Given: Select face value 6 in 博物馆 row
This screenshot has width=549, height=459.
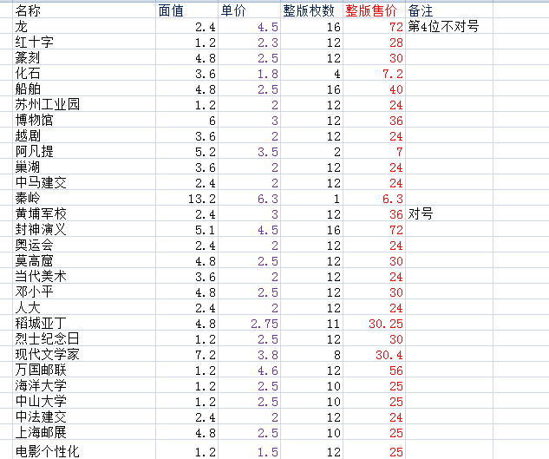Looking at the screenshot, I should click(x=186, y=121).
